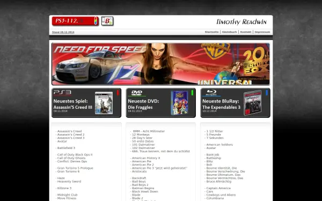
Task: Select Aristocats
Action: tap(138, 172)
